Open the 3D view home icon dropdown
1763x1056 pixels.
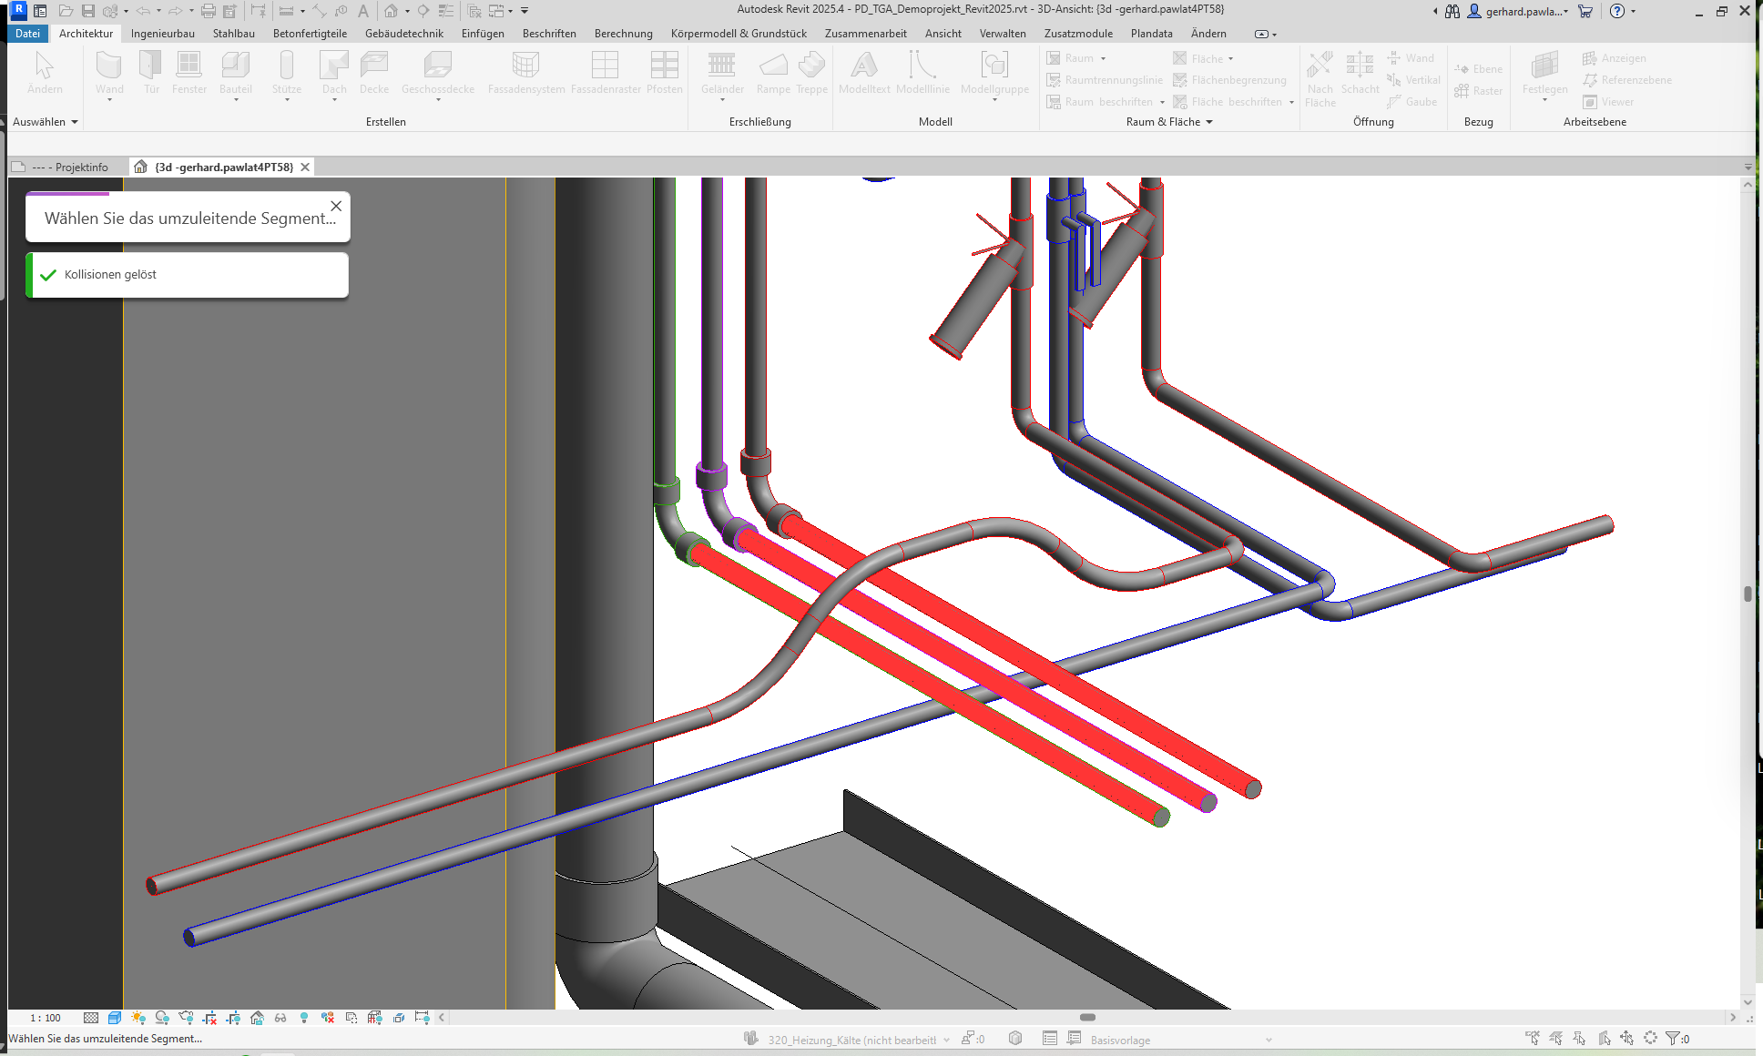point(407,11)
